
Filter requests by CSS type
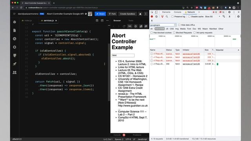172,29
